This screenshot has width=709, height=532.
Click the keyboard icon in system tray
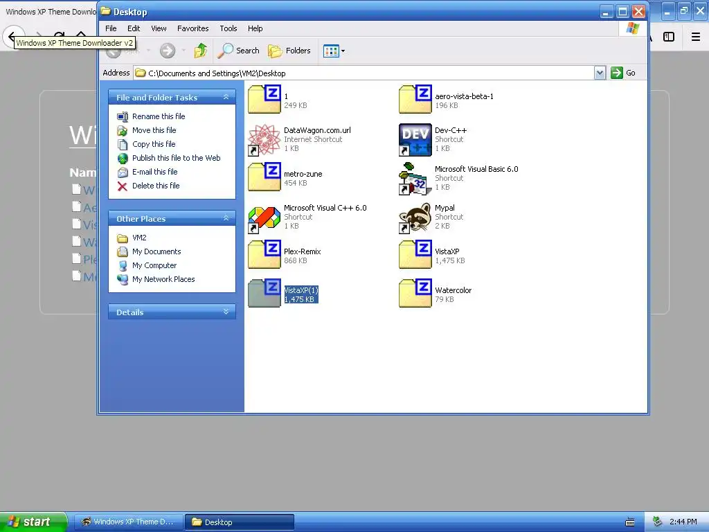pos(630,522)
